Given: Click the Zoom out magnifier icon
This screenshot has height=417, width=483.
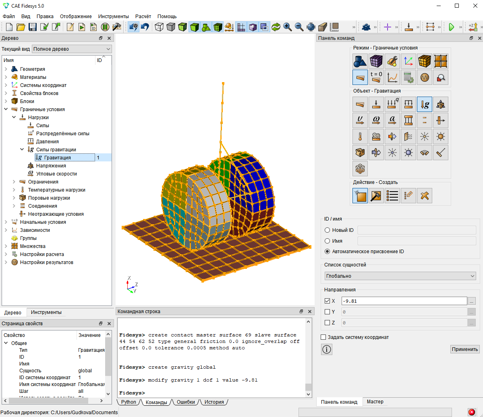Looking at the screenshot, I should click(x=299, y=27).
